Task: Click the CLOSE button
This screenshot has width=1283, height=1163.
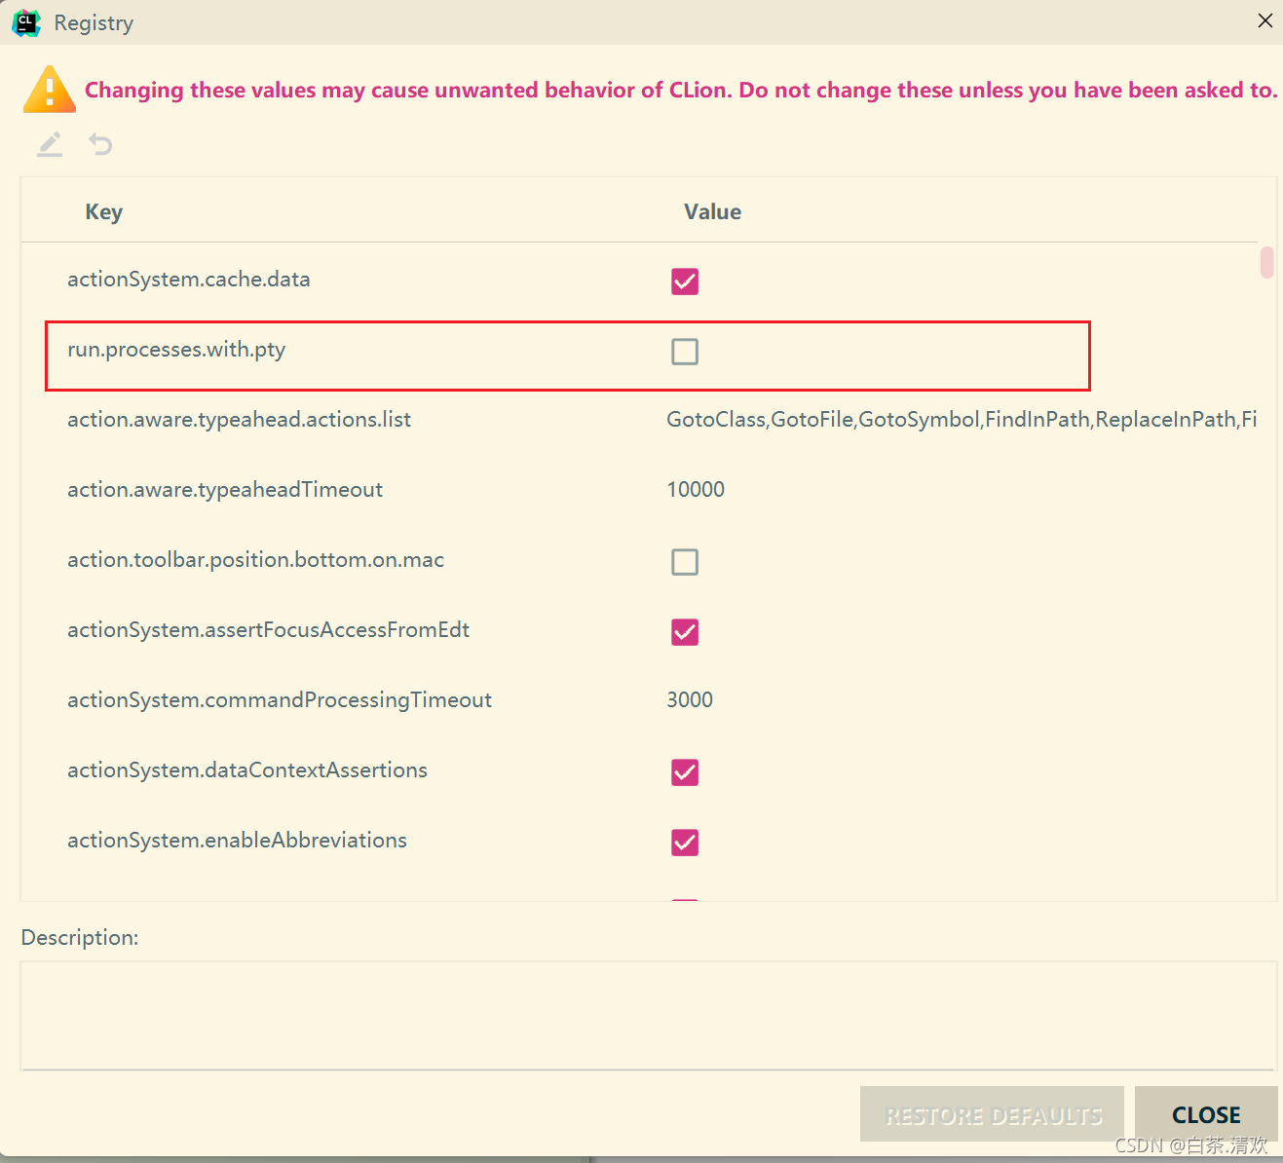Action: [x=1206, y=1114]
